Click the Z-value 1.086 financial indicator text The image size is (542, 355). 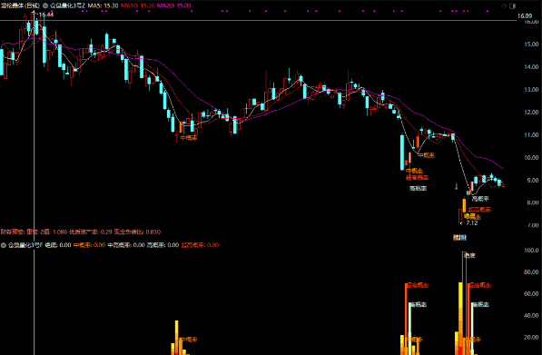[x=54, y=232]
